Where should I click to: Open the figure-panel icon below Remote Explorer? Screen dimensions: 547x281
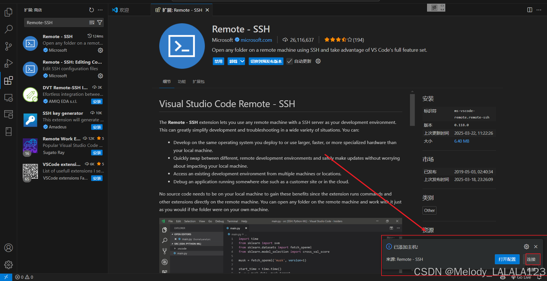click(9, 115)
